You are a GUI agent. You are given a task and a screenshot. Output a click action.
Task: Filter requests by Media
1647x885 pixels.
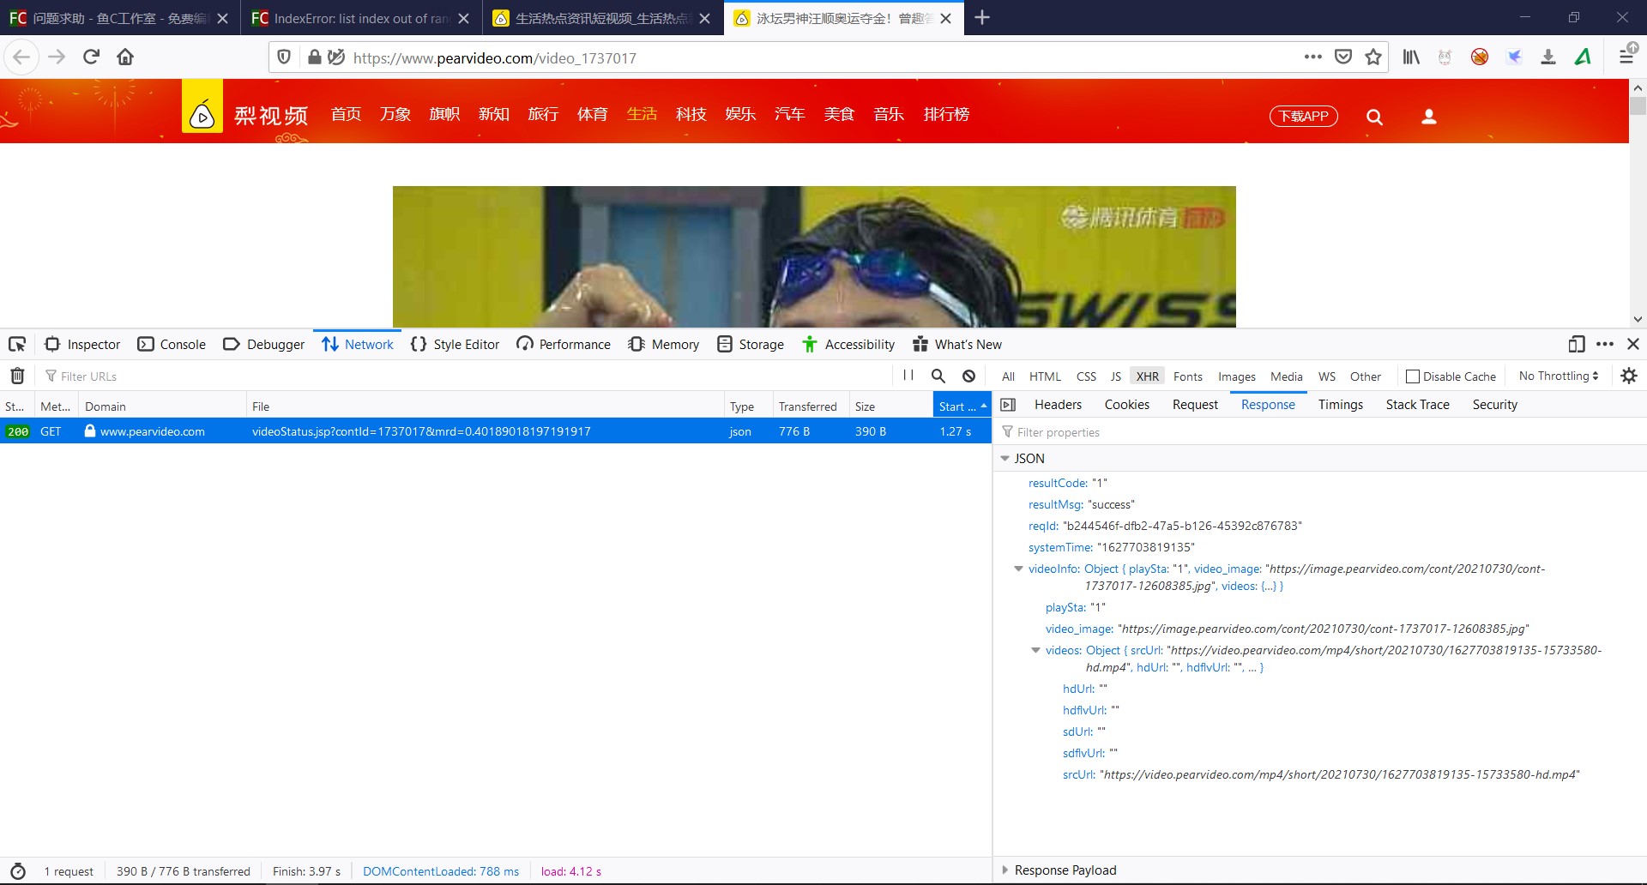pyautogui.click(x=1286, y=376)
